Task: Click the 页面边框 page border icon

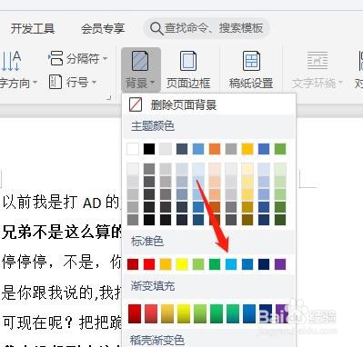Action: click(188, 61)
